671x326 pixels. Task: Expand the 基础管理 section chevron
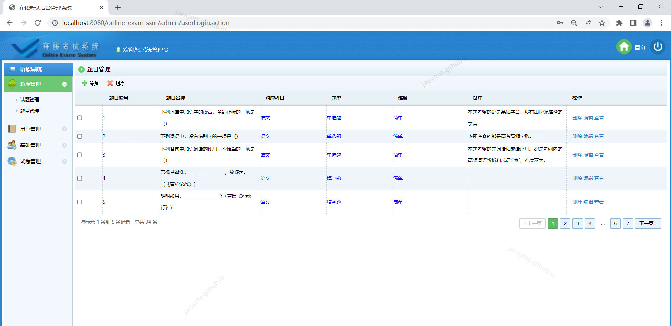(x=64, y=145)
